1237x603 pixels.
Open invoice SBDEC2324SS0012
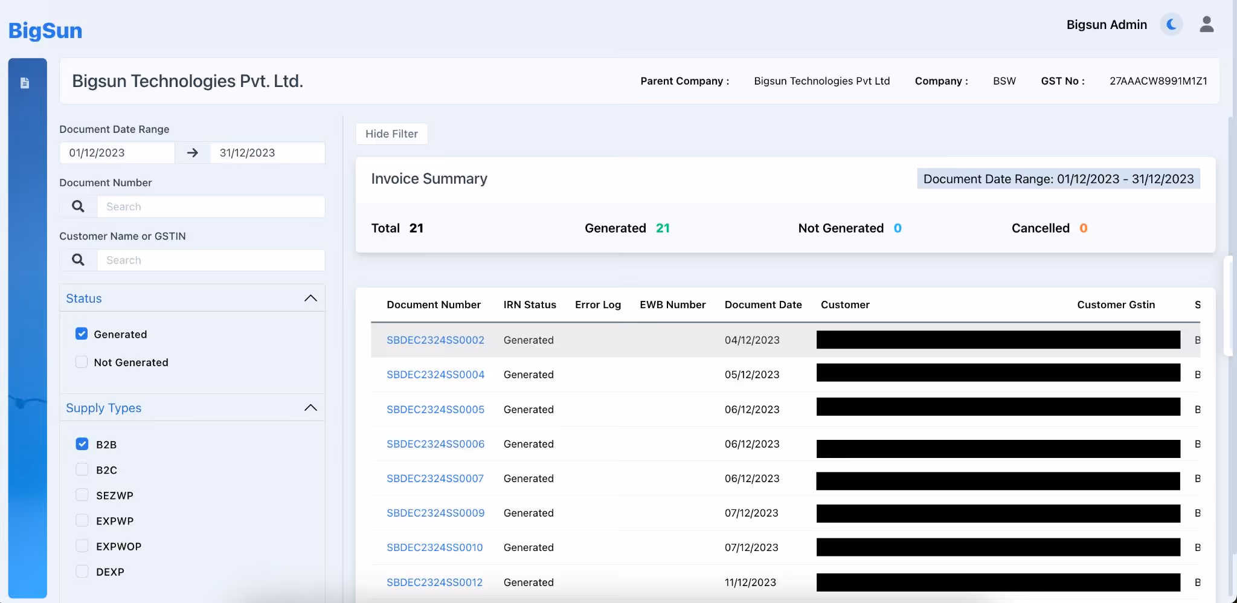pyautogui.click(x=434, y=582)
